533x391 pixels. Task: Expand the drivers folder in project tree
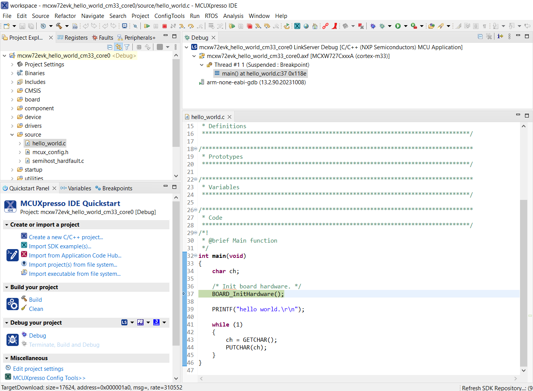click(12, 126)
